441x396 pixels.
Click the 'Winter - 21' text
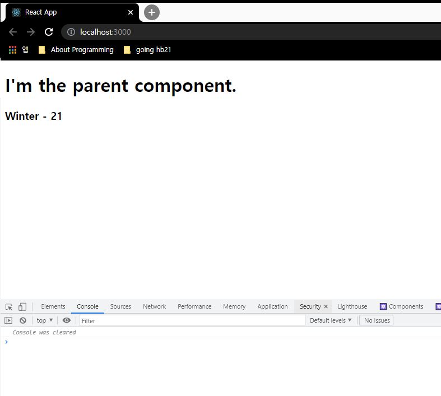coord(33,116)
